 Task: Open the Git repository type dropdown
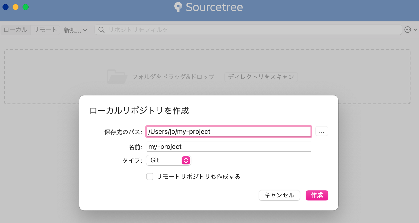coord(168,160)
